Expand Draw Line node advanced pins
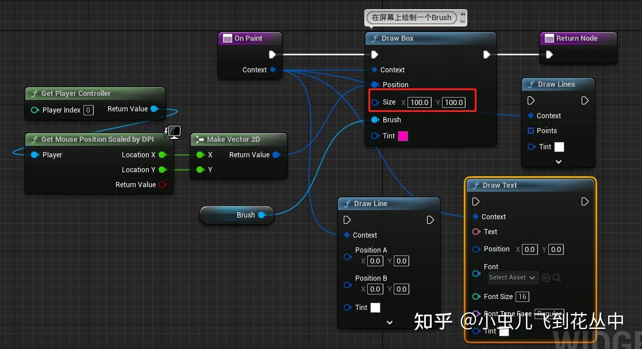 389,323
